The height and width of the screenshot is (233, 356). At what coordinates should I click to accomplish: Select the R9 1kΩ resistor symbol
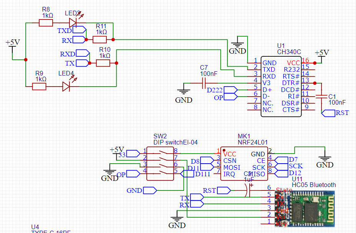(39, 87)
